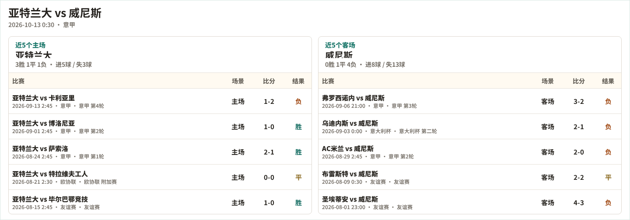Open the match 乌迪内斯 vs 威尼斯
This screenshot has width=630, height=220.
(350, 123)
